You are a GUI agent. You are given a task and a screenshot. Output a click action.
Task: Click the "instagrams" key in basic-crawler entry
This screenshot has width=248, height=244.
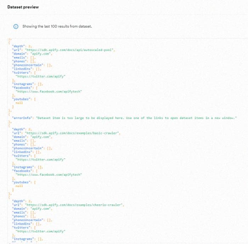(23, 167)
